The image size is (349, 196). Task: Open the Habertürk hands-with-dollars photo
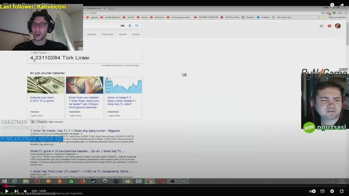coord(85,85)
